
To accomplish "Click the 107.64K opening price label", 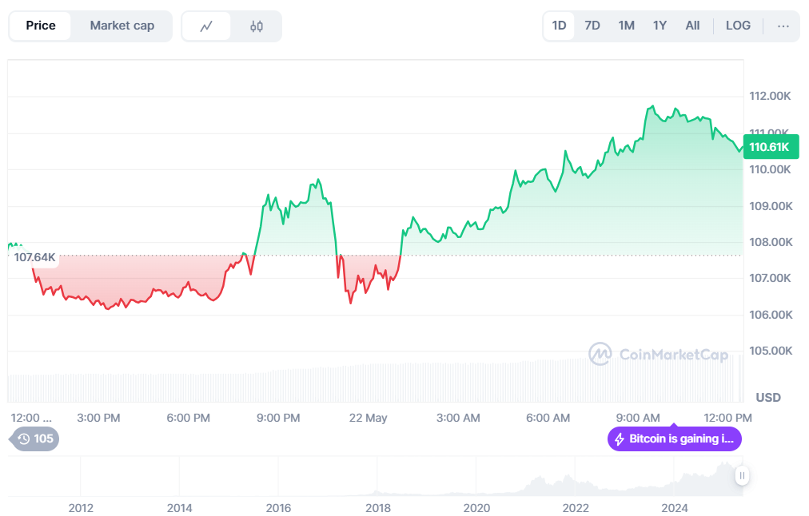I will pos(35,257).
